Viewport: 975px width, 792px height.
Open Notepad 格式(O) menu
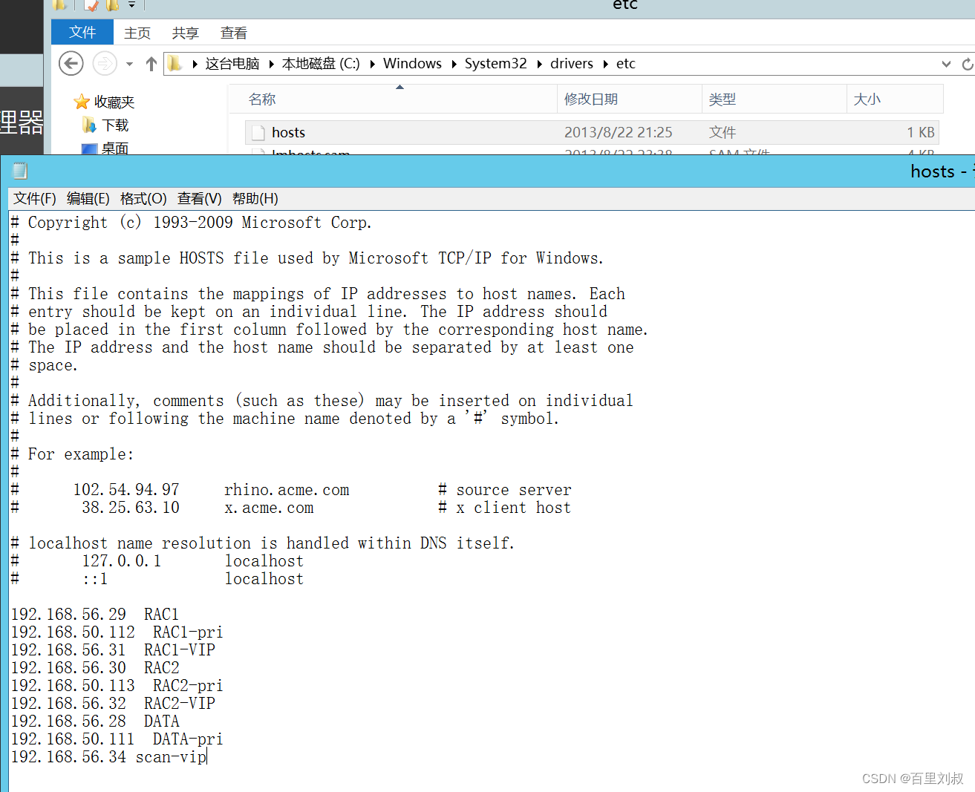(143, 198)
